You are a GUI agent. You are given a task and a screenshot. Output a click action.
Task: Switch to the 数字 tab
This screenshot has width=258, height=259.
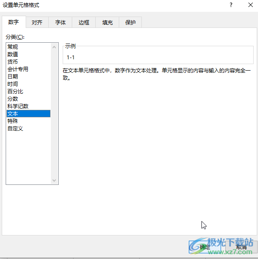click(14, 22)
